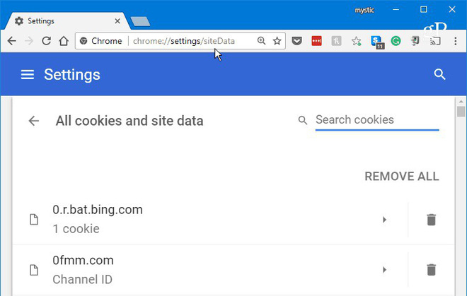The image size is (467, 296).
Task: Click the Home button in the toolbar
Action: (64, 41)
